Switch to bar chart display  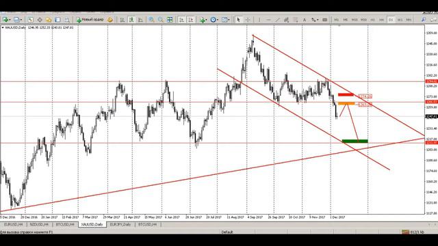pyautogui.click(x=123, y=20)
